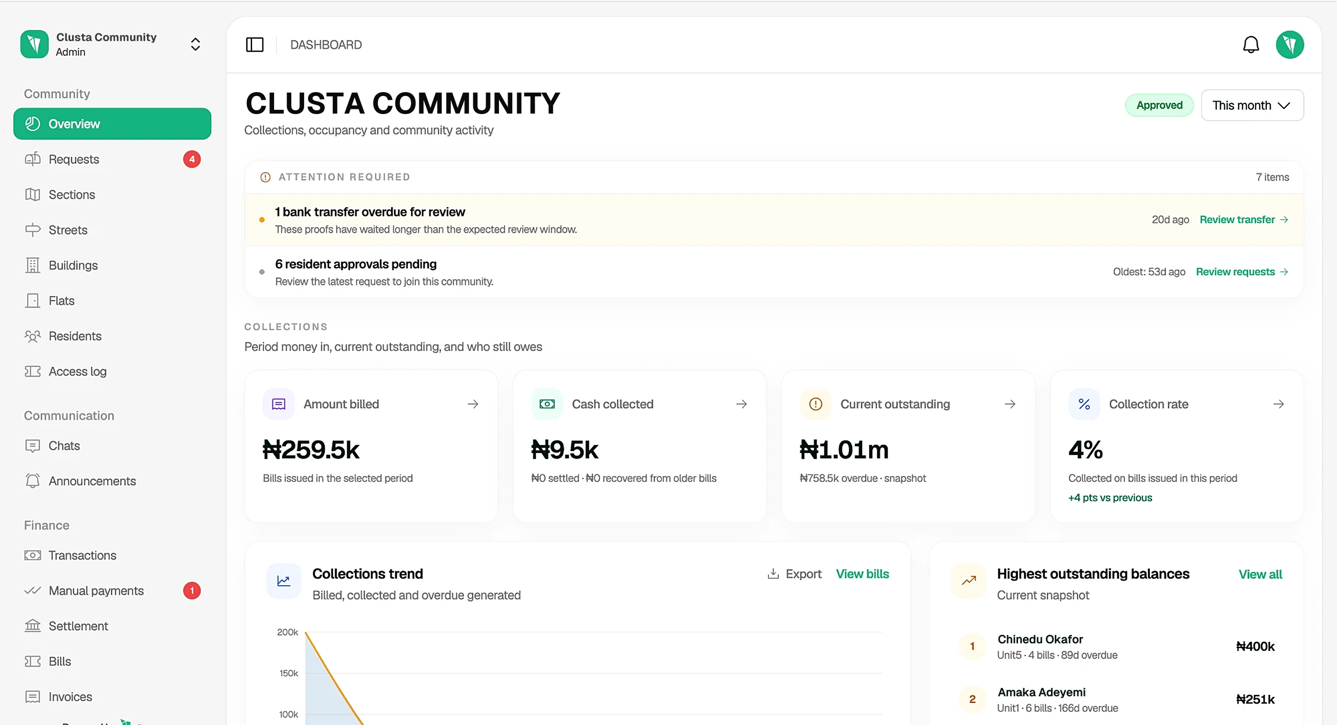Click the Access log ticket icon
The width and height of the screenshot is (1337, 725).
point(32,372)
